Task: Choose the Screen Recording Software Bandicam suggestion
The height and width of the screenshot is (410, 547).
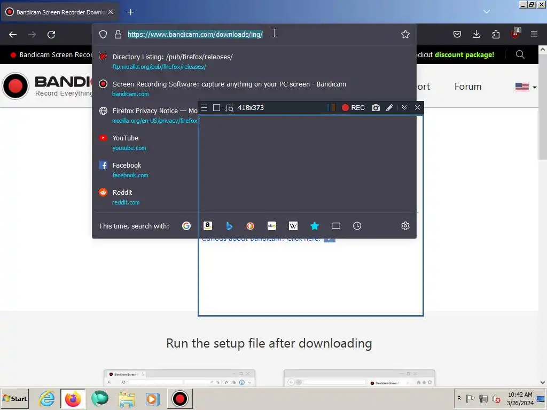Action: pyautogui.click(x=254, y=89)
